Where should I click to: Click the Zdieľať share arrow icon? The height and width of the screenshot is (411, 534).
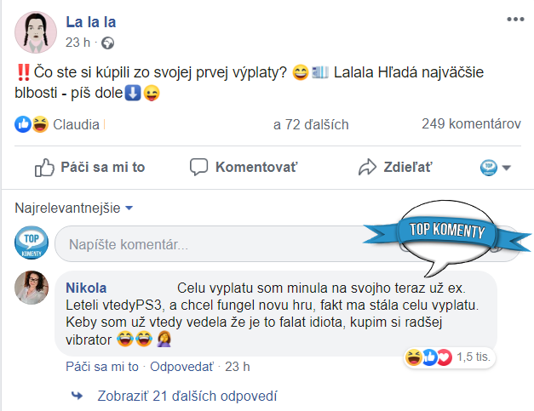point(367,167)
